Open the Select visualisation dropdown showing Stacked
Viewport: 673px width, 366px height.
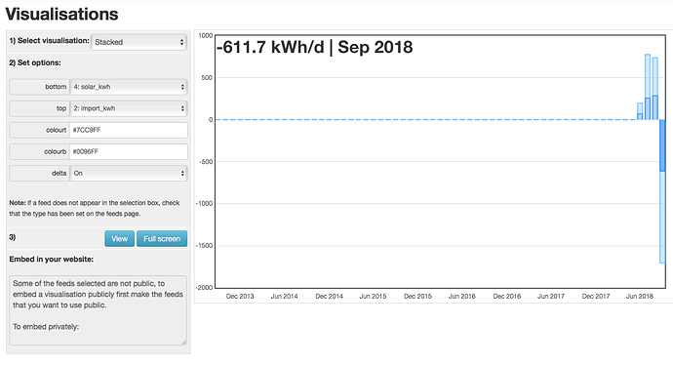click(x=139, y=42)
